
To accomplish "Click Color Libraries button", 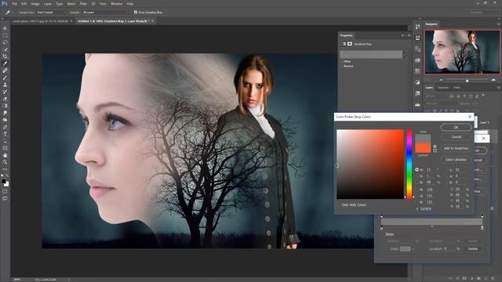I will (456, 160).
